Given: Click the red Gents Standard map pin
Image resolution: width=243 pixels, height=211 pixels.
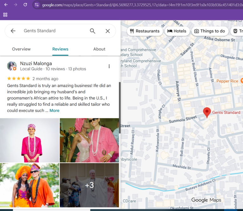Looking at the screenshot, I should coord(207,113).
